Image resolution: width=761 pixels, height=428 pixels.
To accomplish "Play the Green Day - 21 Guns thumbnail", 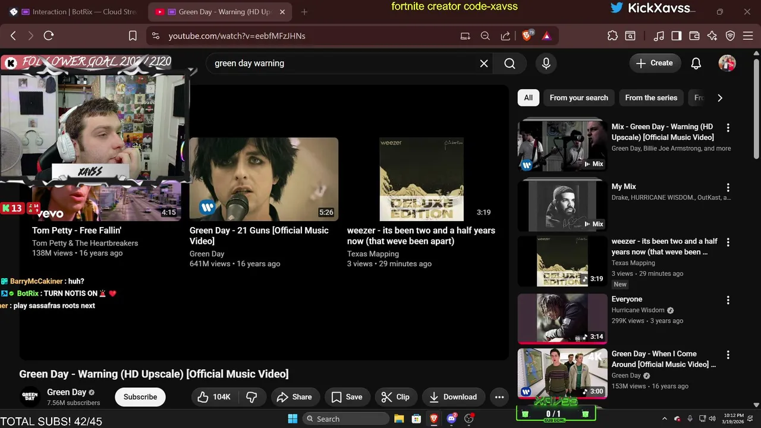I will tap(264, 179).
